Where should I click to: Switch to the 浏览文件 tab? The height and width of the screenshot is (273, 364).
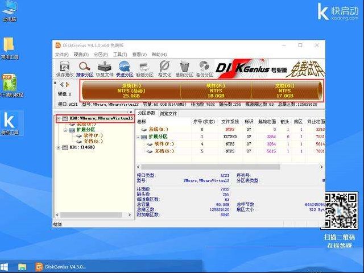coord(168,114)
